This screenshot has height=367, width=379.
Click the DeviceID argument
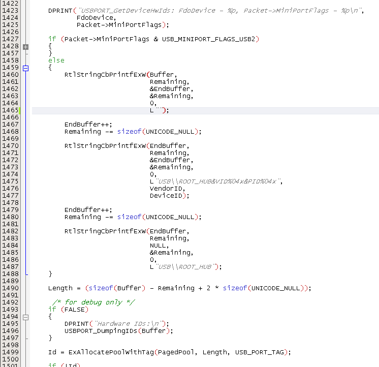click(x=166, y=195)
